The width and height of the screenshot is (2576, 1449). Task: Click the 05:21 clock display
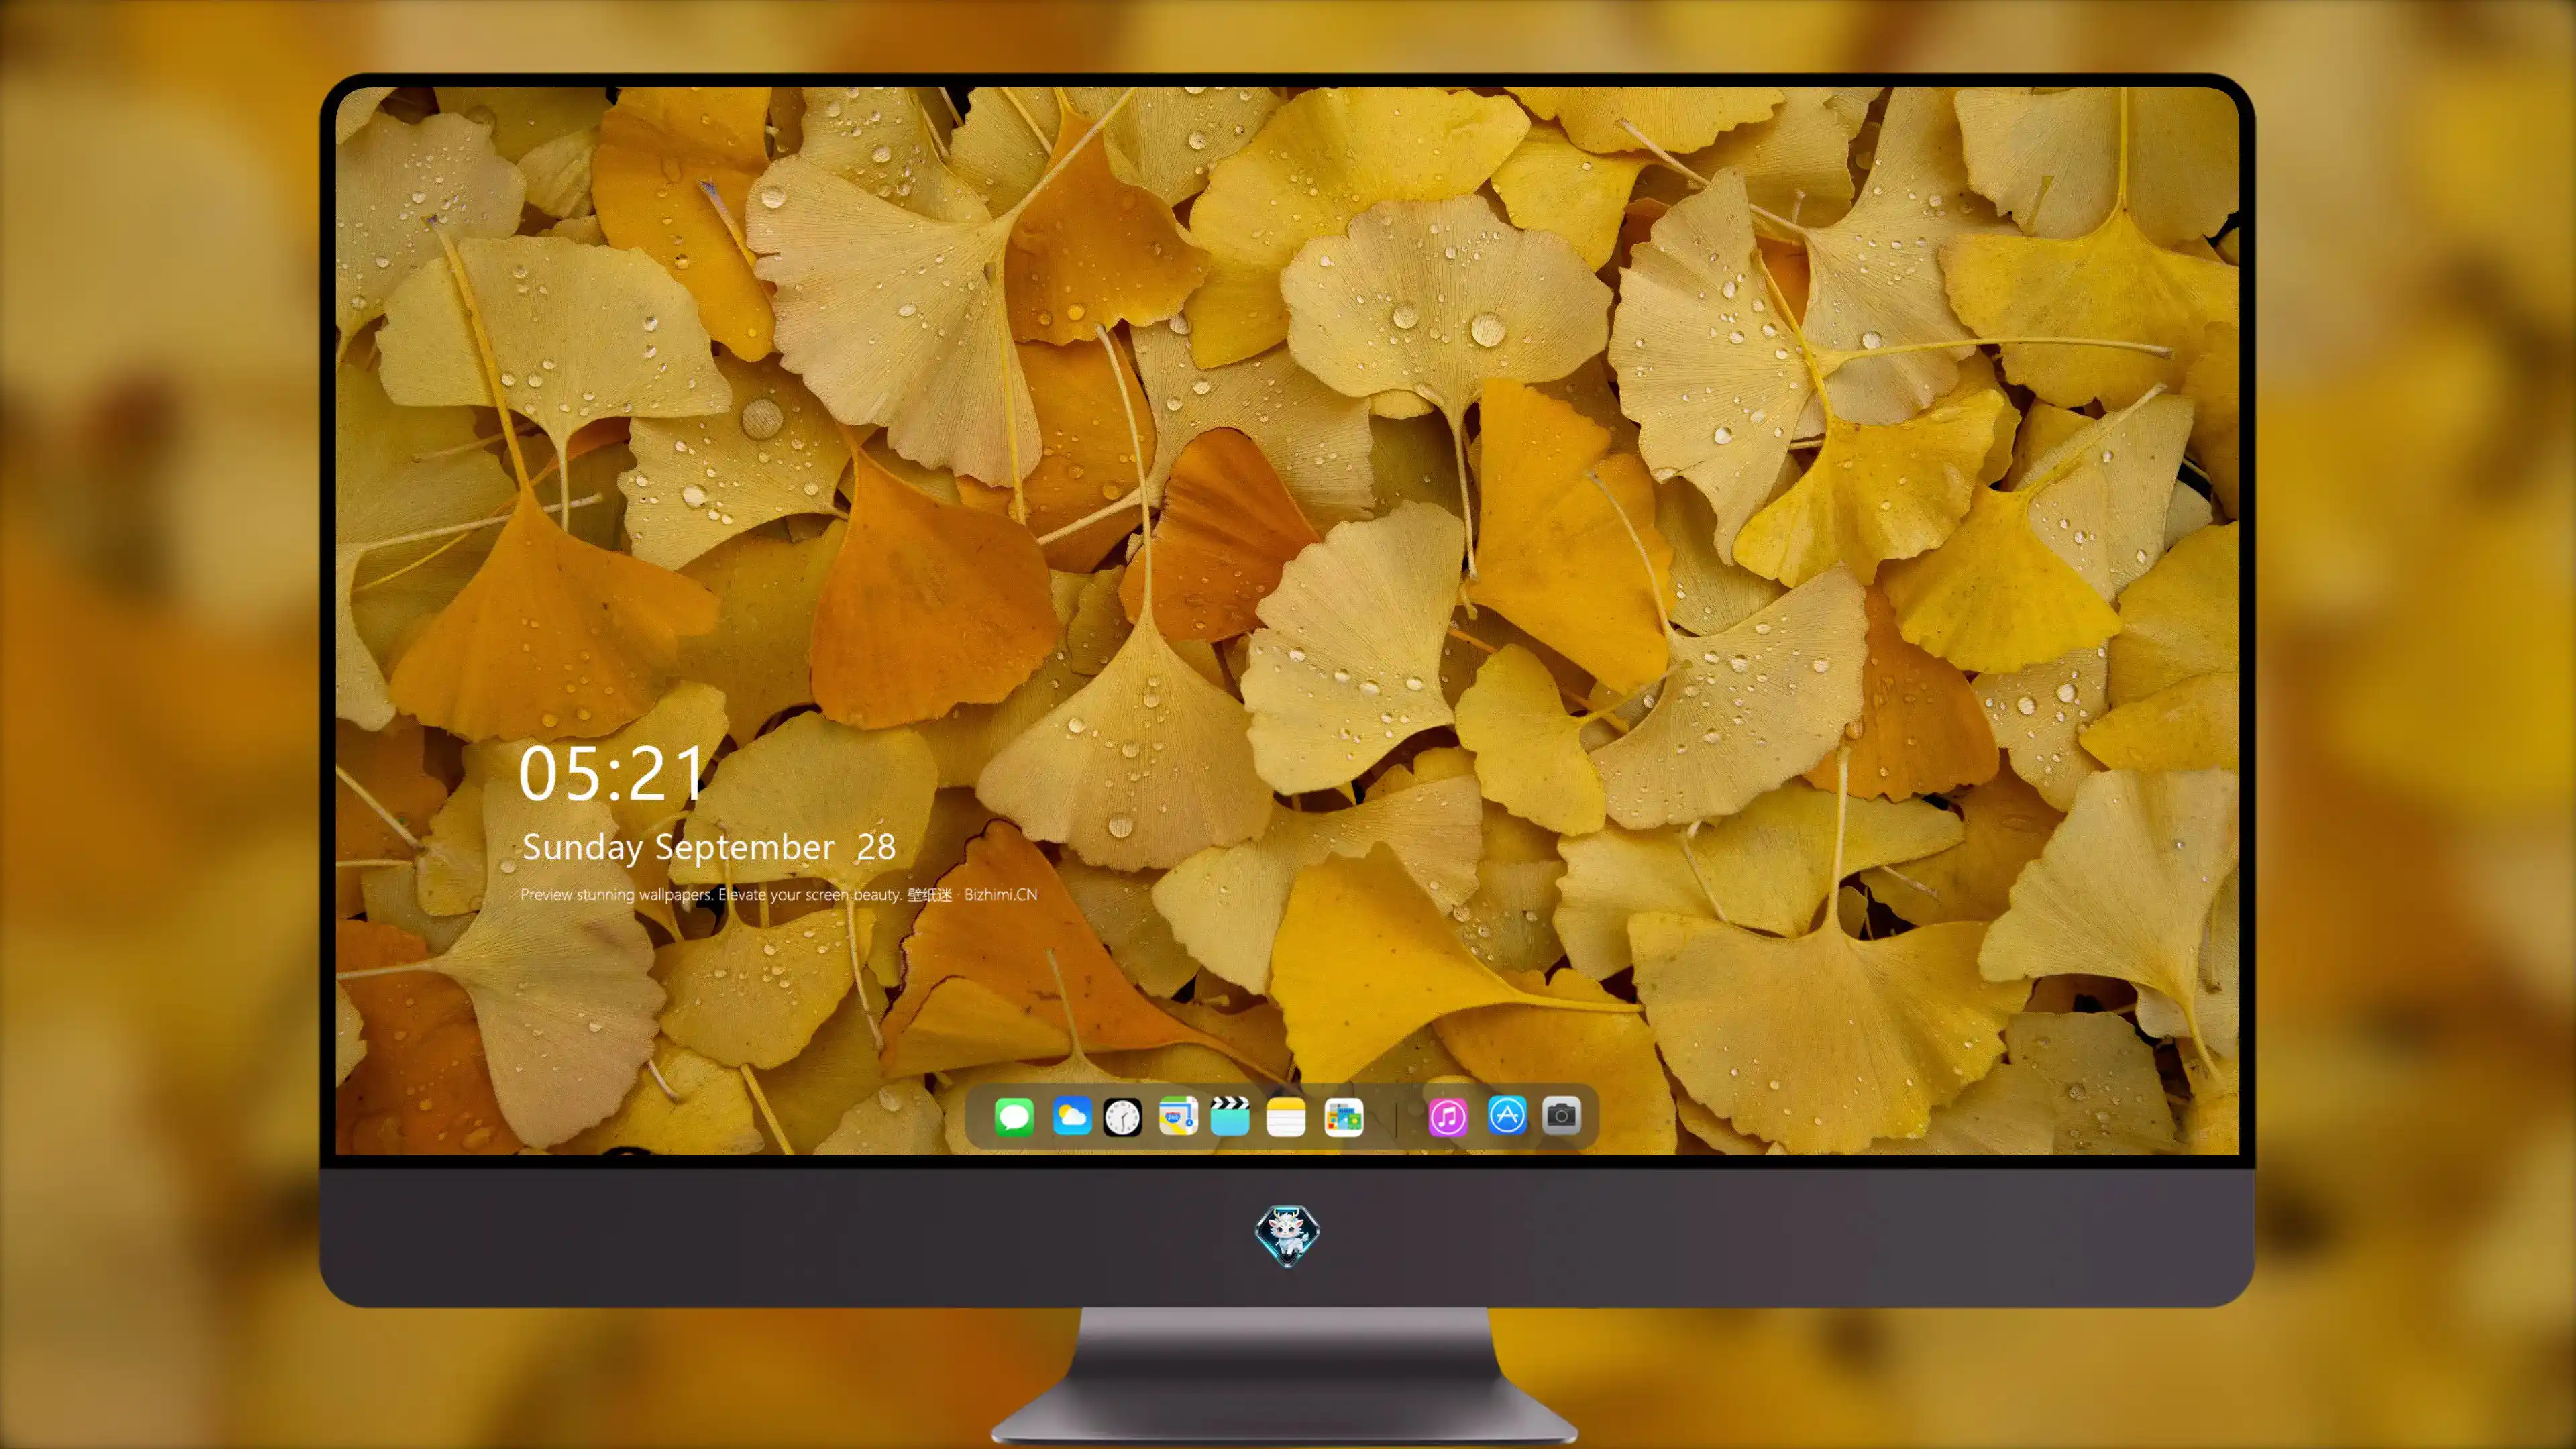pyautogui.click(x=612, y=774)
